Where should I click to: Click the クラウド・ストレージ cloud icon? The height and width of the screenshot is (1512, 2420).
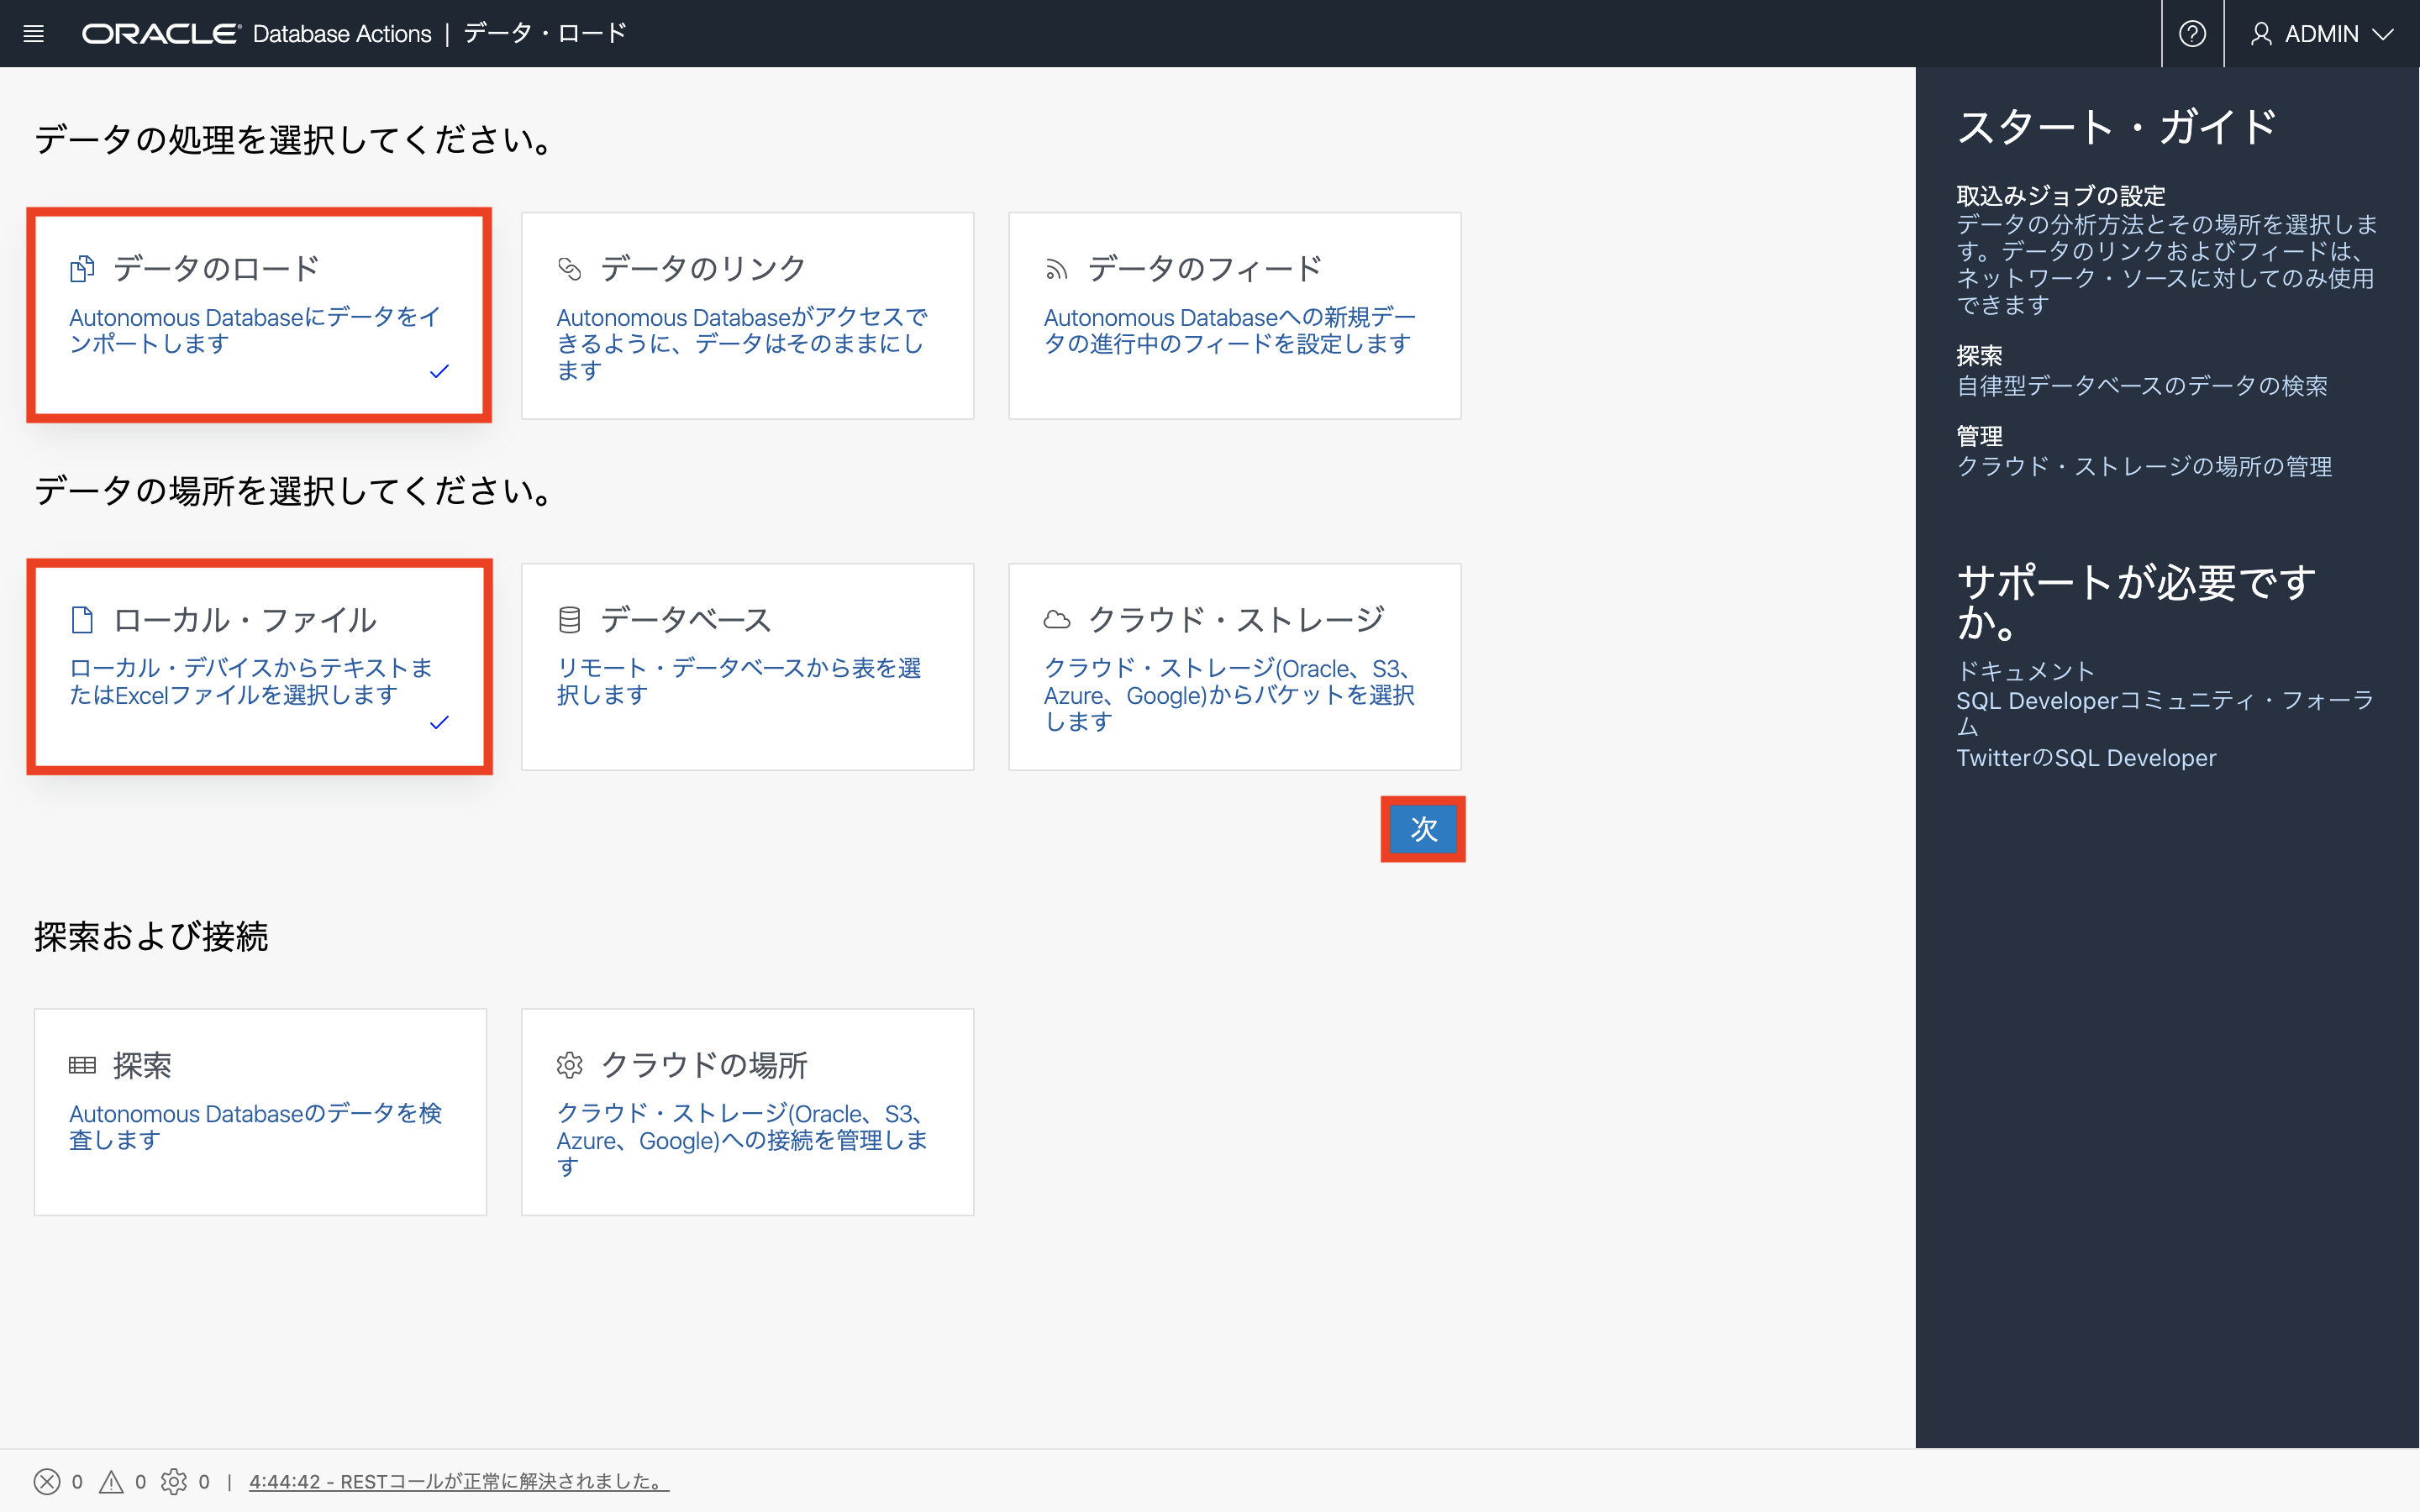point(1056,619)
